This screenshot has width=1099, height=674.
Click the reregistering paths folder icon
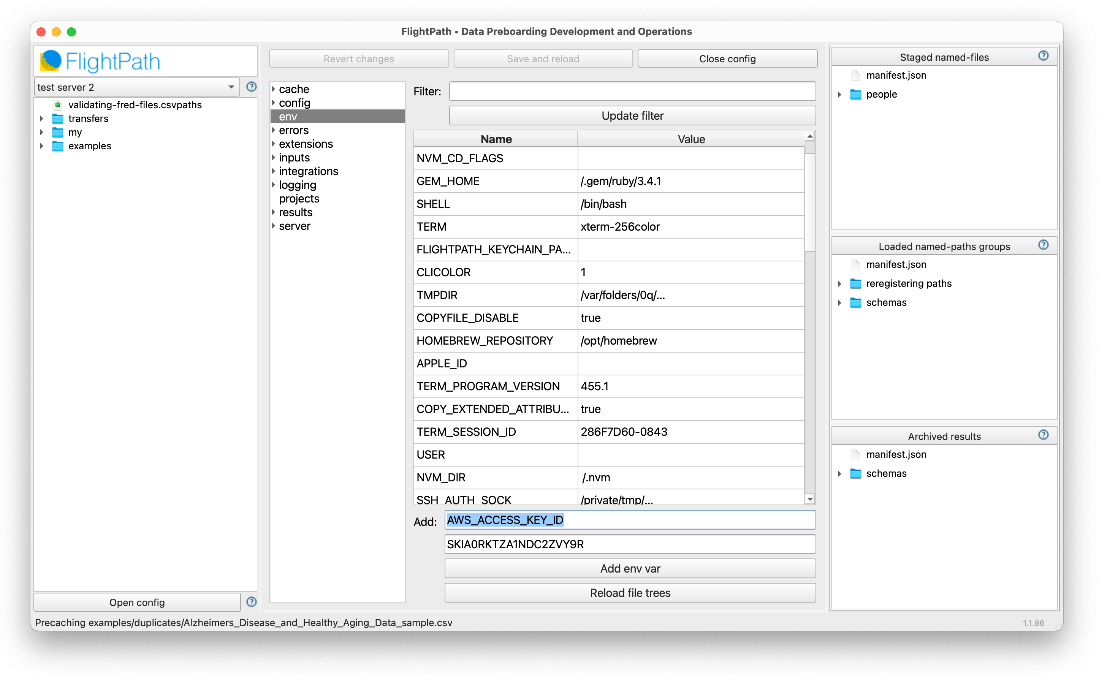coord(855,284)
